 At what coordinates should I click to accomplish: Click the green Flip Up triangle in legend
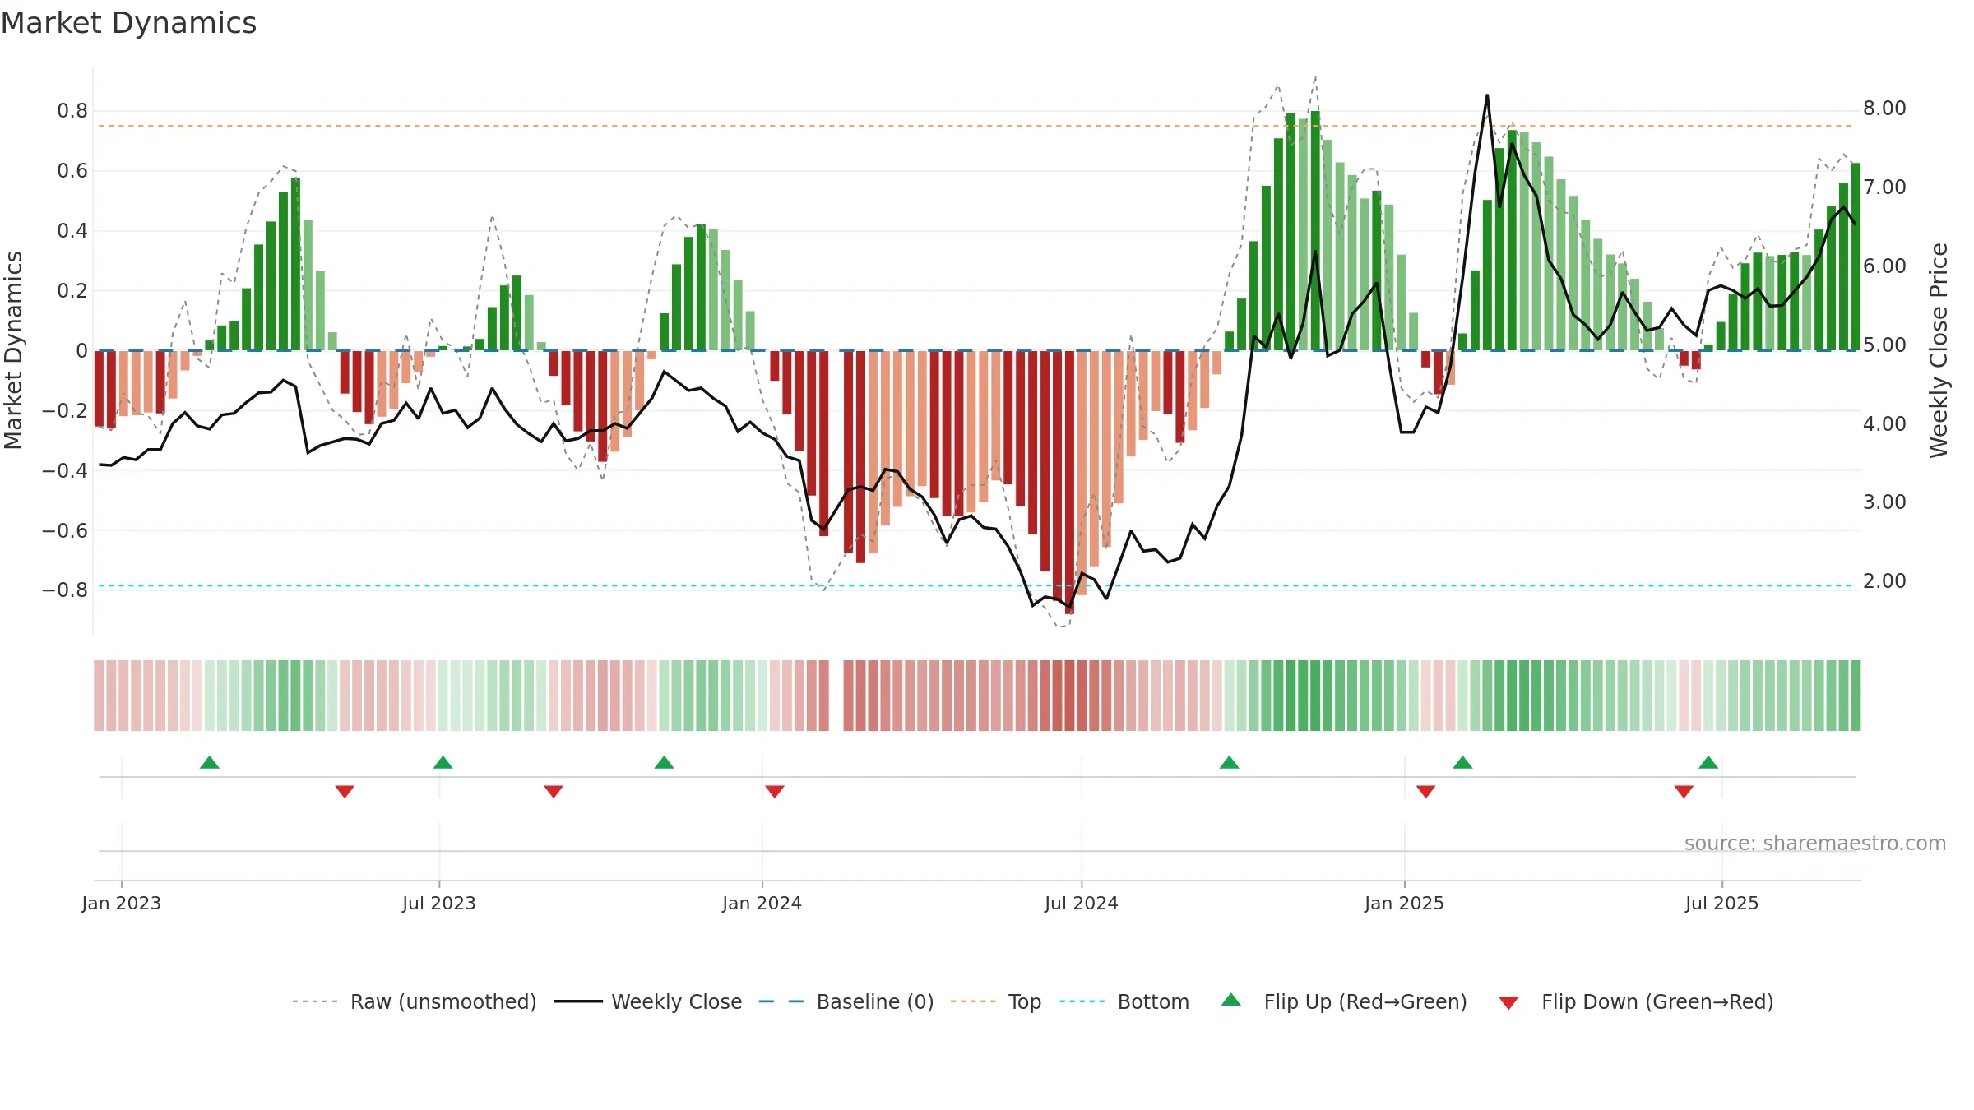[x=1230, y=1000]
